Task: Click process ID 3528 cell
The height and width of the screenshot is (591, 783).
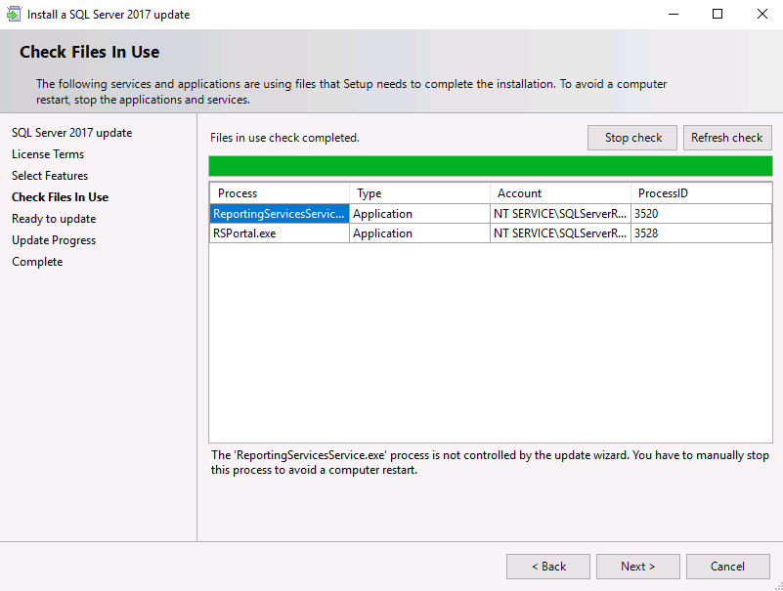Action: tap(701, 233)
